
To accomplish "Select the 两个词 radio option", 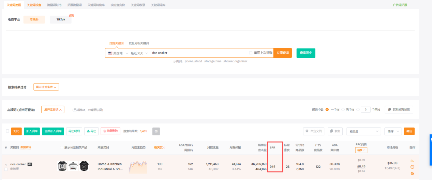I will click(343, 110).
